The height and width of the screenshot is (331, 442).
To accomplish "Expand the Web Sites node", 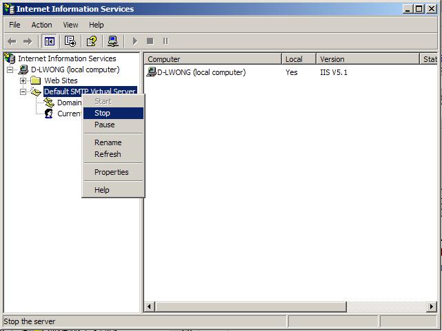I will (x=23, y=81).
